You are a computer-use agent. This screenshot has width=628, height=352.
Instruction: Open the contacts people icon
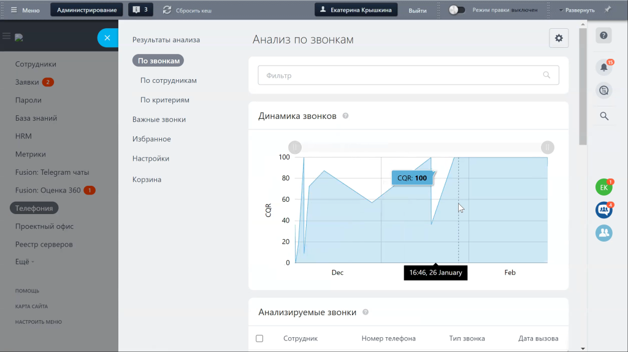click(604, 233)
